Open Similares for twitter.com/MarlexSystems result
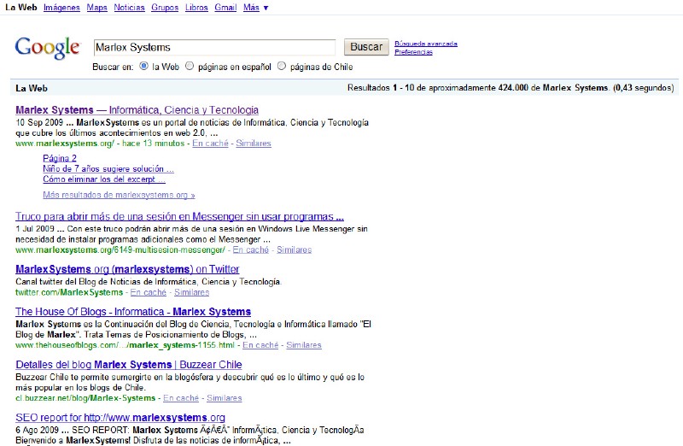Screen dimensions: 683x446 [x=191, y=292]
